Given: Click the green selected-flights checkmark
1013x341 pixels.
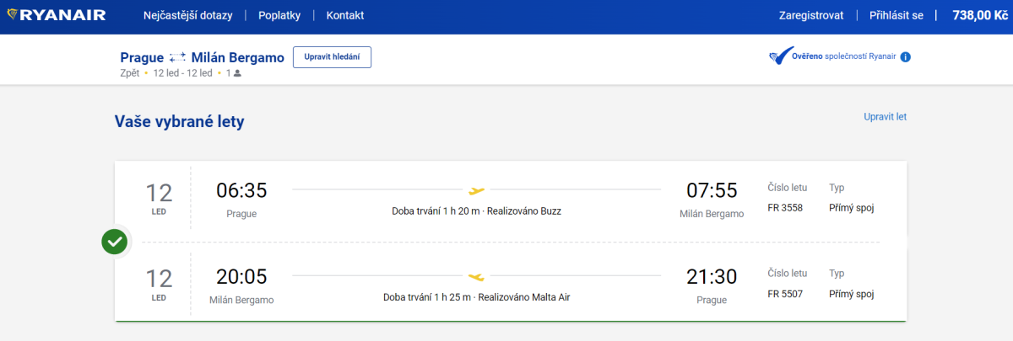Looking at the screenshot, I should click(x=115, y=242).
